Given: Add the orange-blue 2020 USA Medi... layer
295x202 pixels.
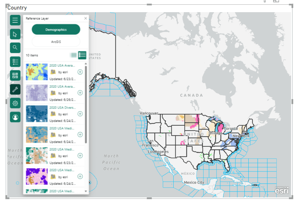Looking at the screenshot, I should point(80,135).
